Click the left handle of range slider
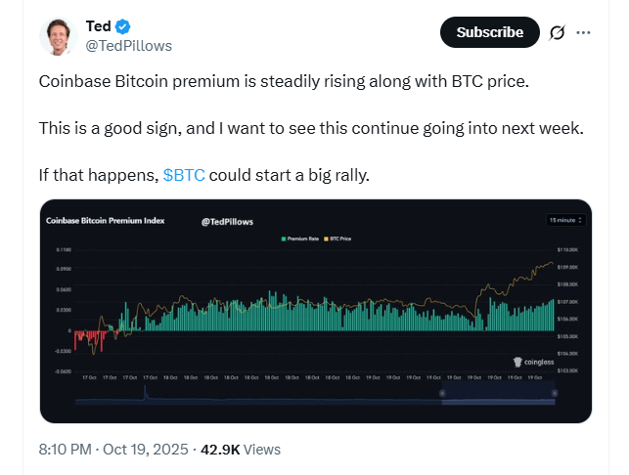 point(441,393)
